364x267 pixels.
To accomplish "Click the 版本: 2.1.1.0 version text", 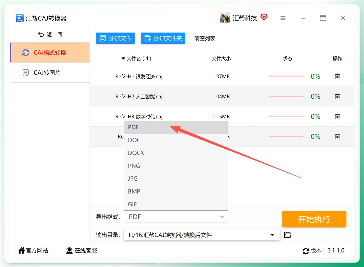I will coord(327,251).
